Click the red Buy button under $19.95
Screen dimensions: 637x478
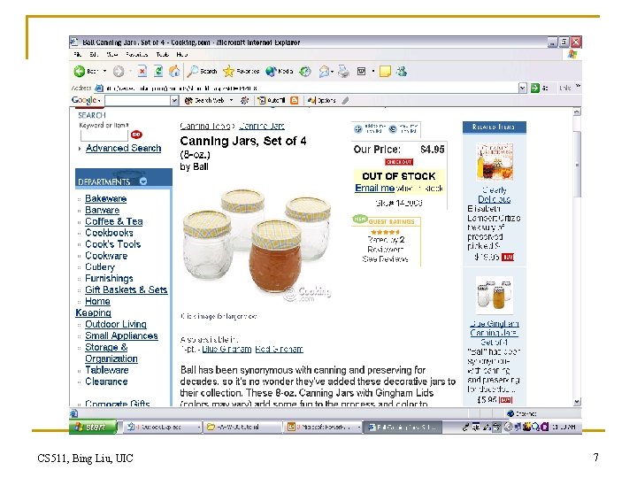coord(508,258)
